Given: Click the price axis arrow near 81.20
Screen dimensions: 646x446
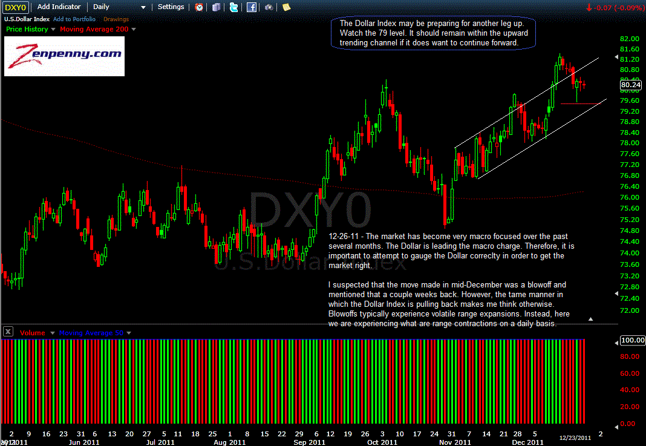Looking at the screenshot, I should 616,57.
